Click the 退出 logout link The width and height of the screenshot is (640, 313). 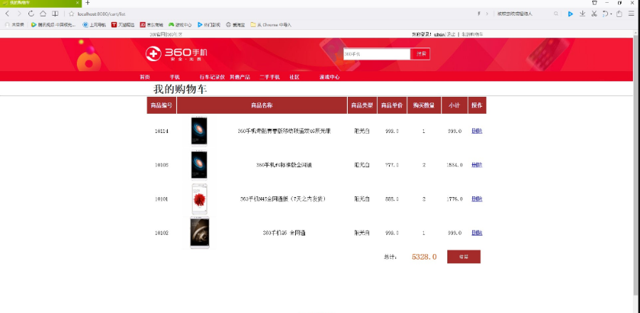pyautogui.click(x=451, y=34)
